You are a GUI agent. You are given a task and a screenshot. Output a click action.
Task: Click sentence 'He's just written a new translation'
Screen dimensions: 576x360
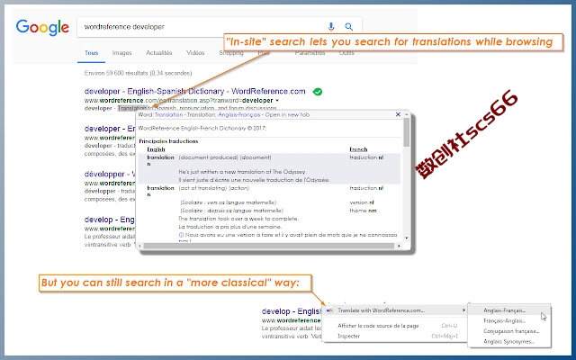pyautogui.click(x=242, y=172)
